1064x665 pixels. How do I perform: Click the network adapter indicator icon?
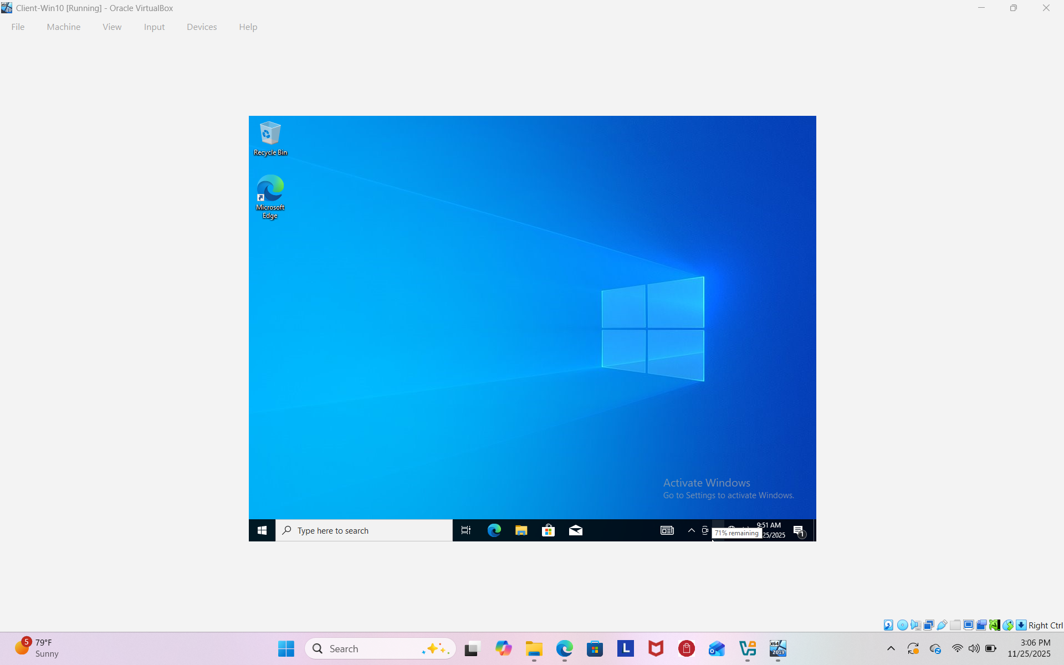(929, 625)
